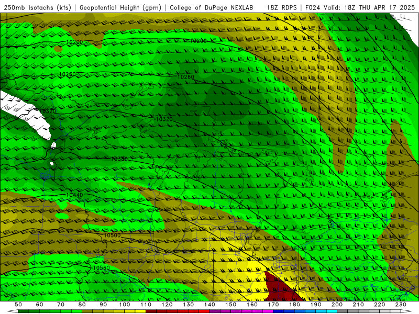This screenshot has height=314, width=419.
Task: Click the dark blue swatch right of 170
Action: [279, 311]
